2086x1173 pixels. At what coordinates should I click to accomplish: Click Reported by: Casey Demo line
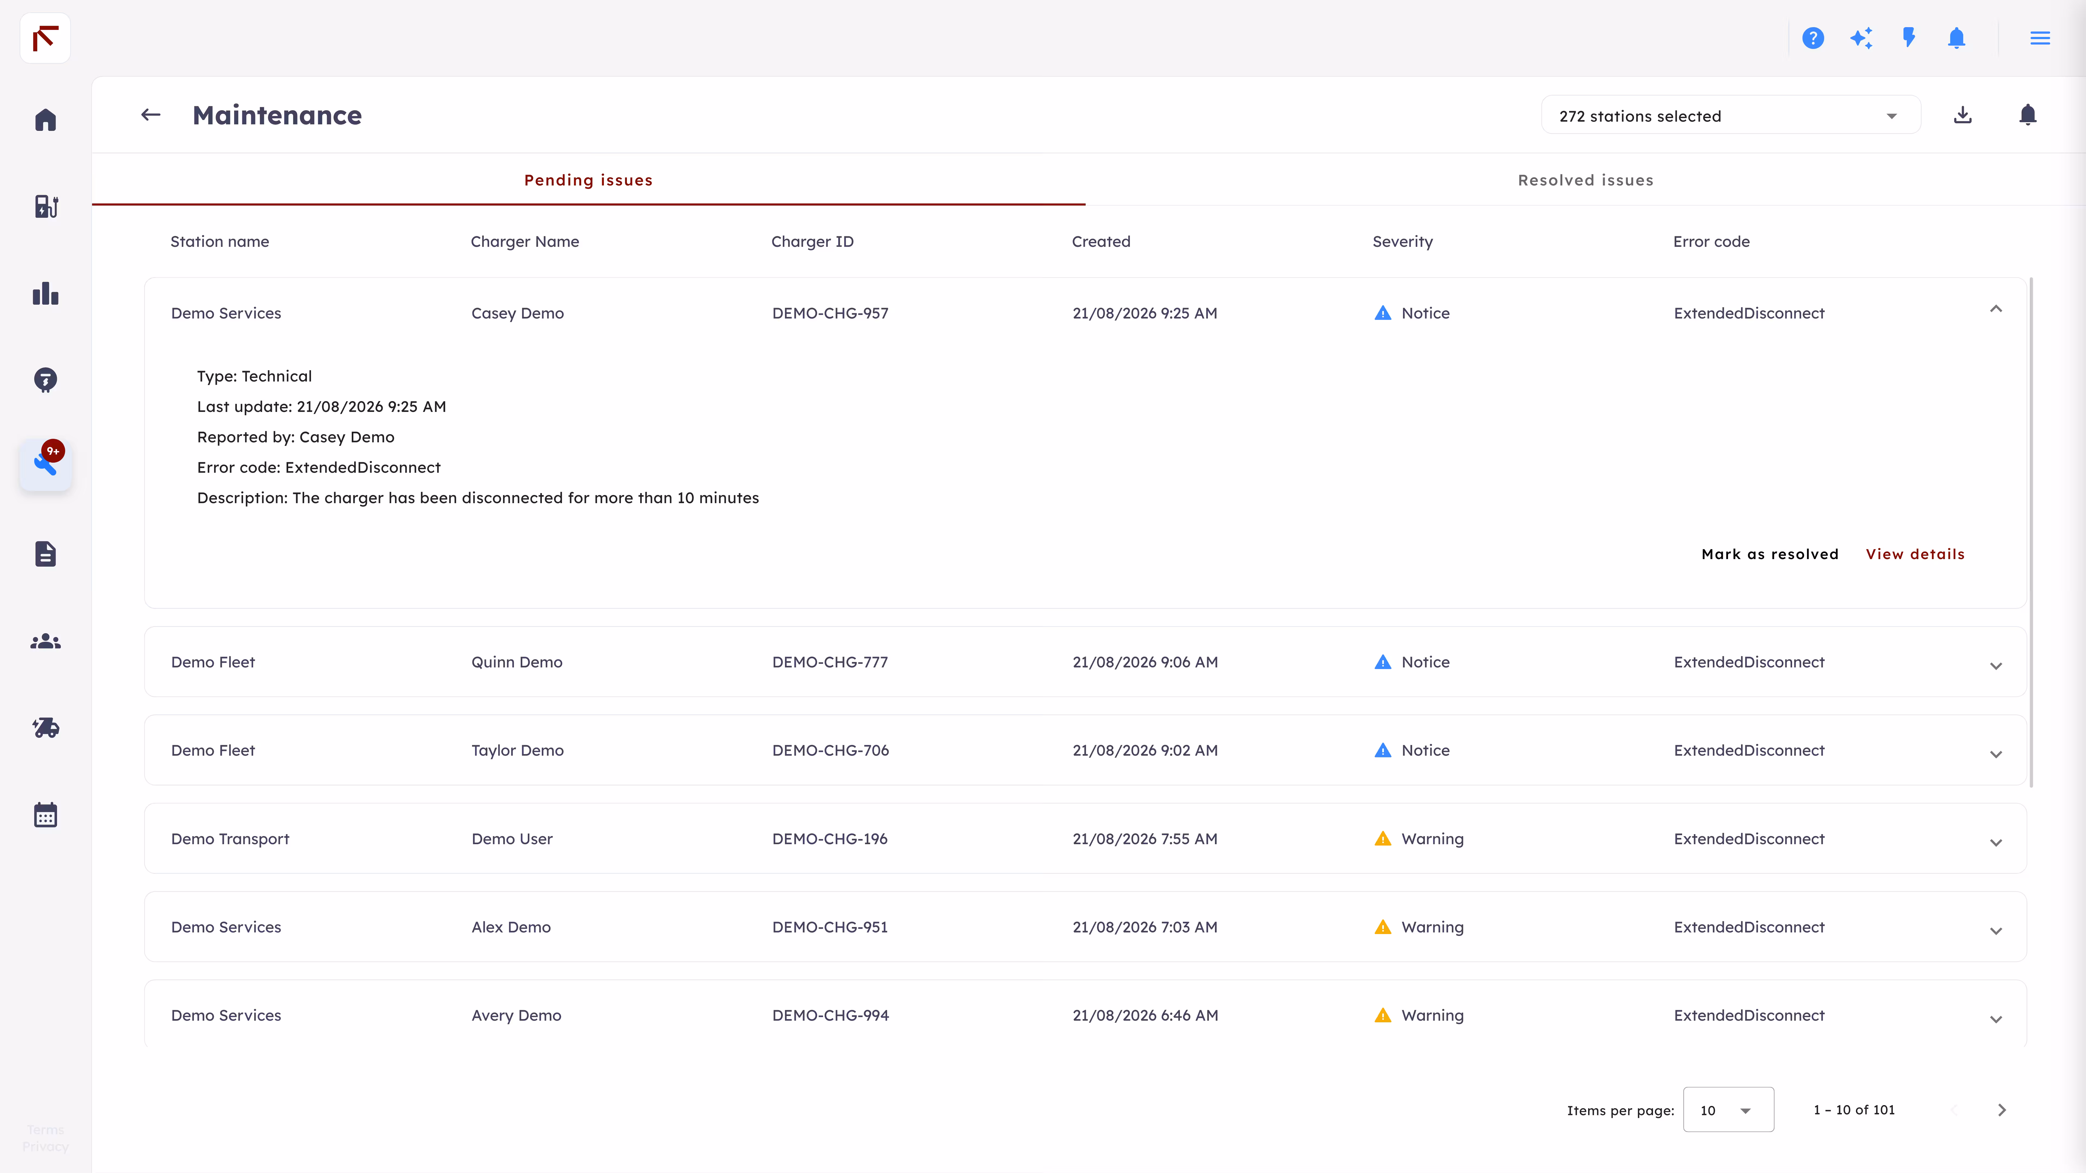tap(296, 437)
